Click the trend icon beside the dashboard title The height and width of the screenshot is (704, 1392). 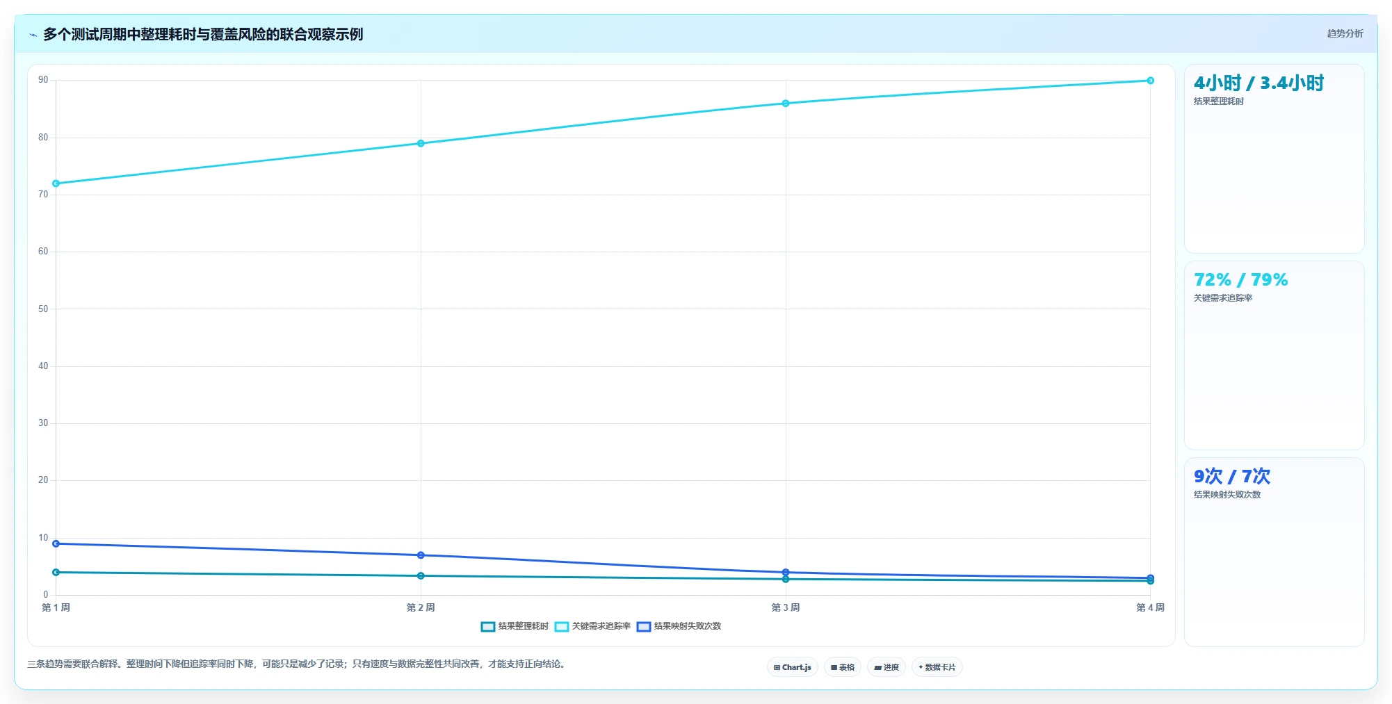[x=33, y=34]
